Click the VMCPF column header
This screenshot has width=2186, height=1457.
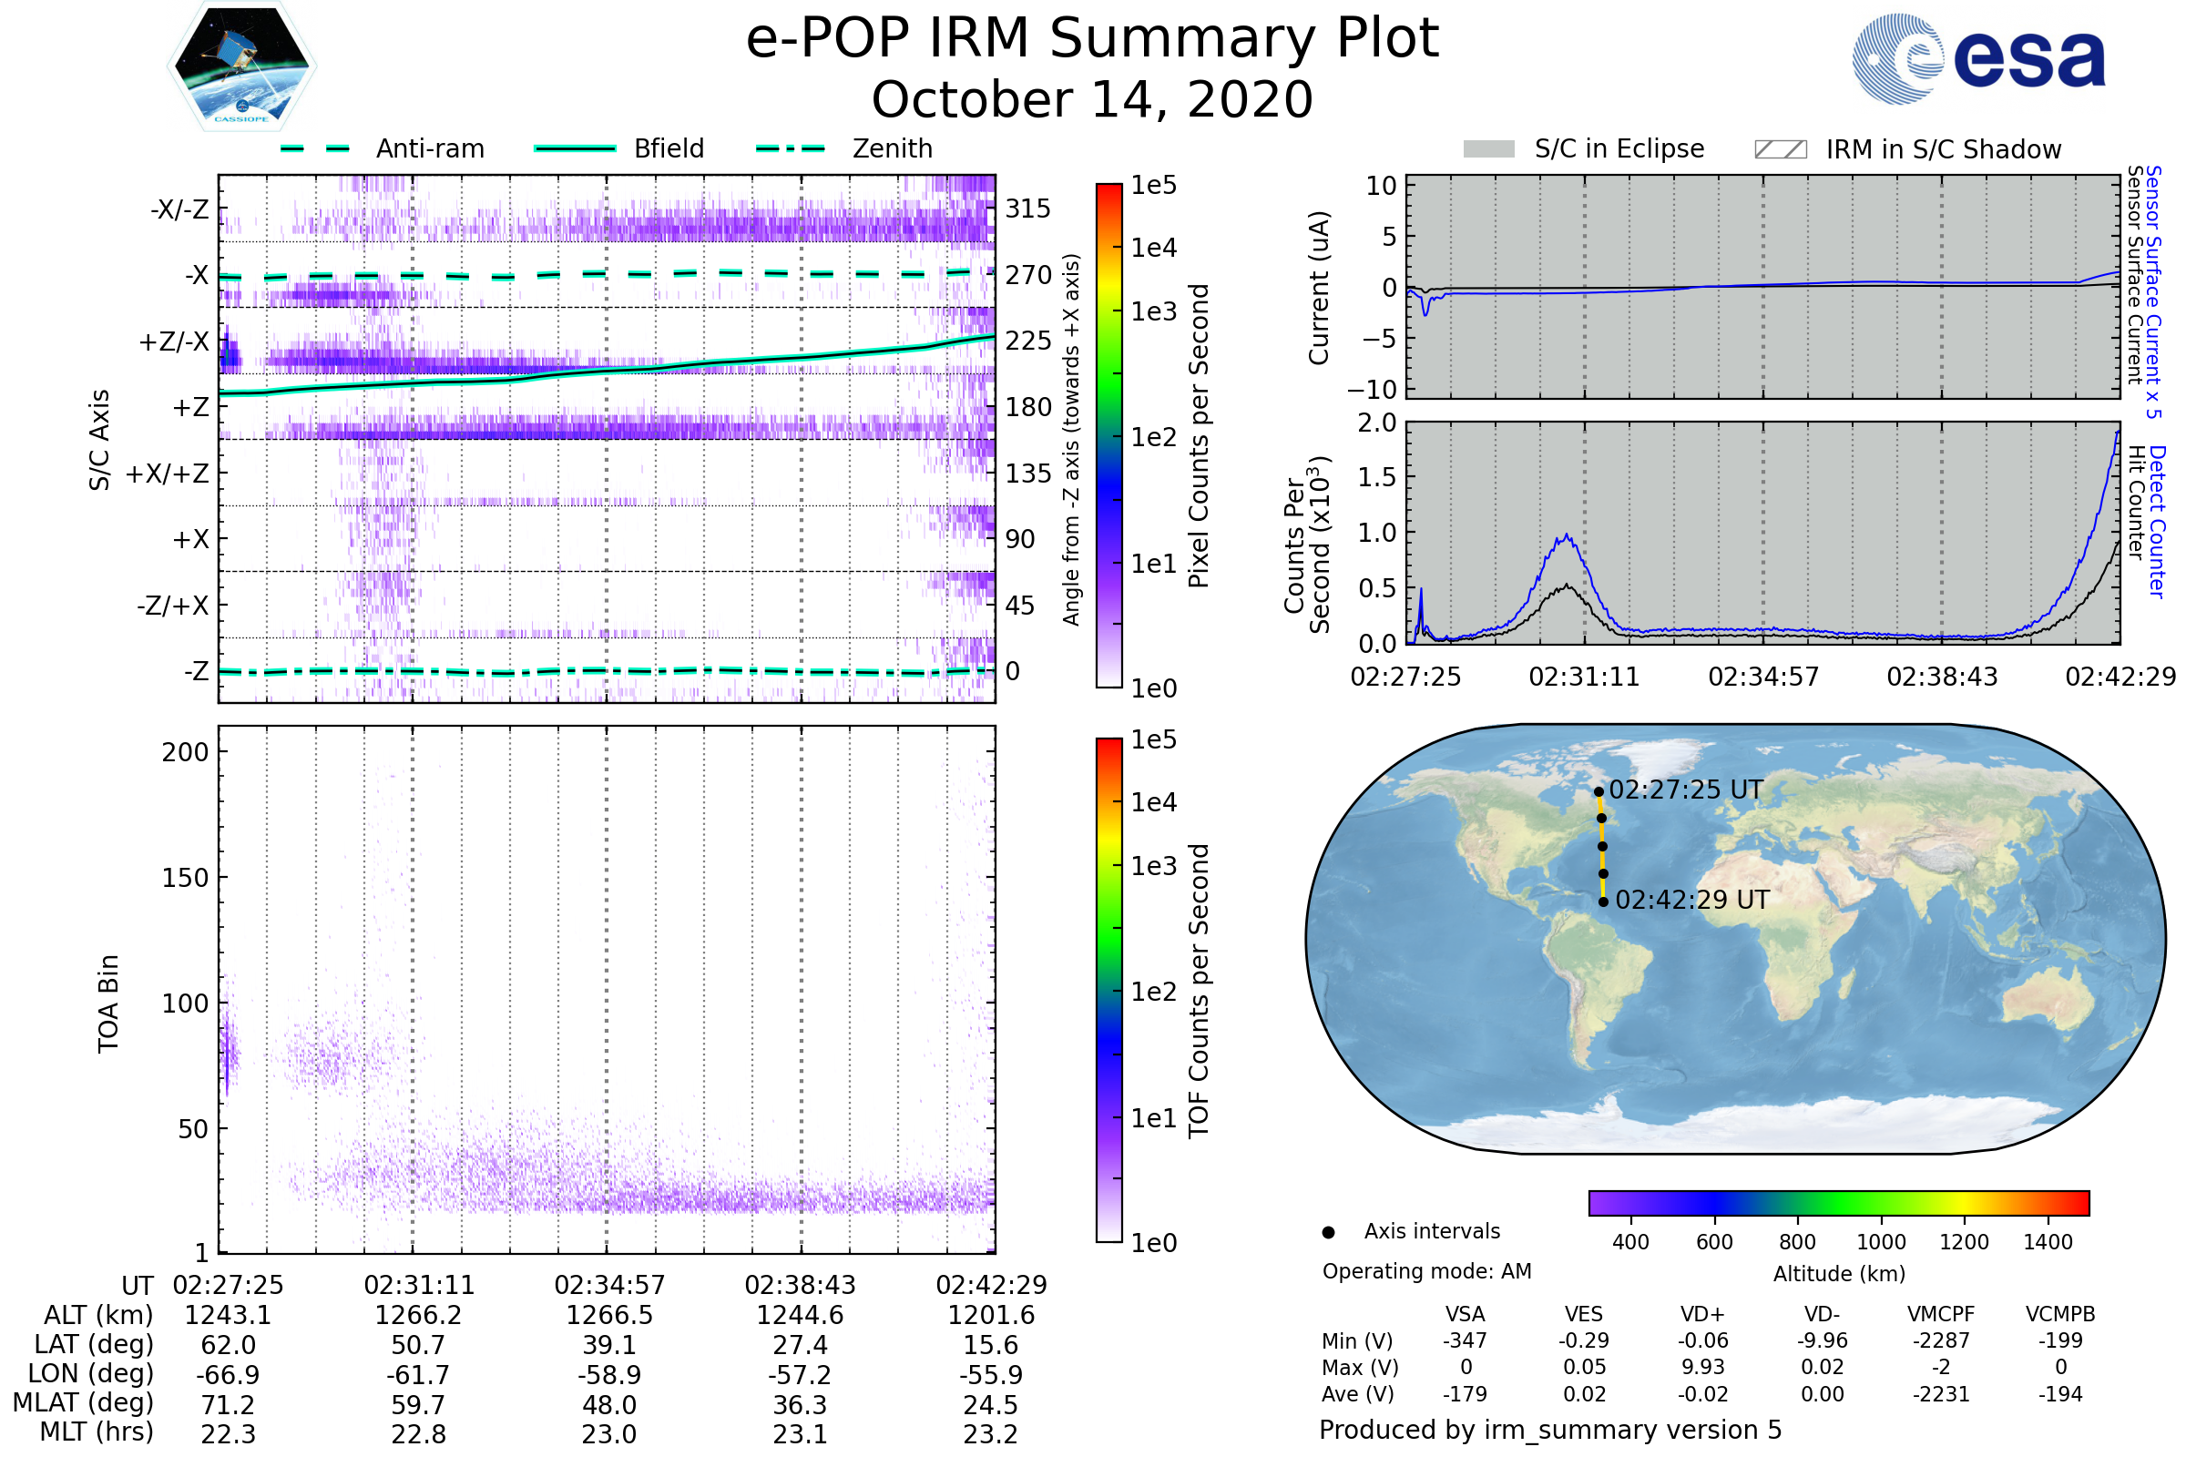(x=1941, y=1314)
